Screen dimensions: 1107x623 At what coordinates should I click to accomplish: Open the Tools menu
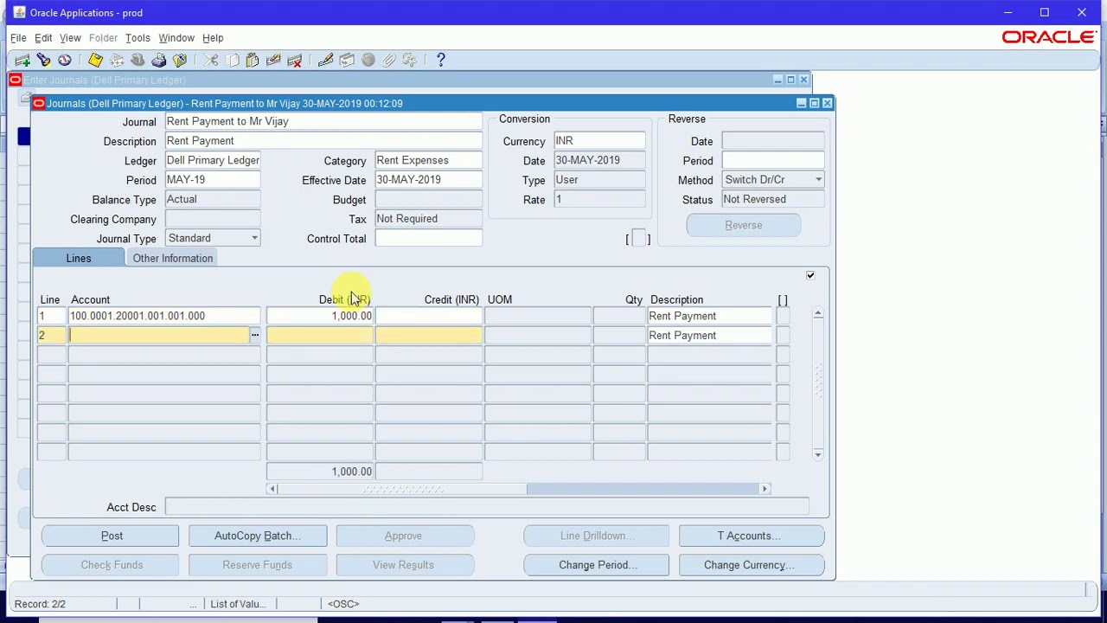point(138,38)
